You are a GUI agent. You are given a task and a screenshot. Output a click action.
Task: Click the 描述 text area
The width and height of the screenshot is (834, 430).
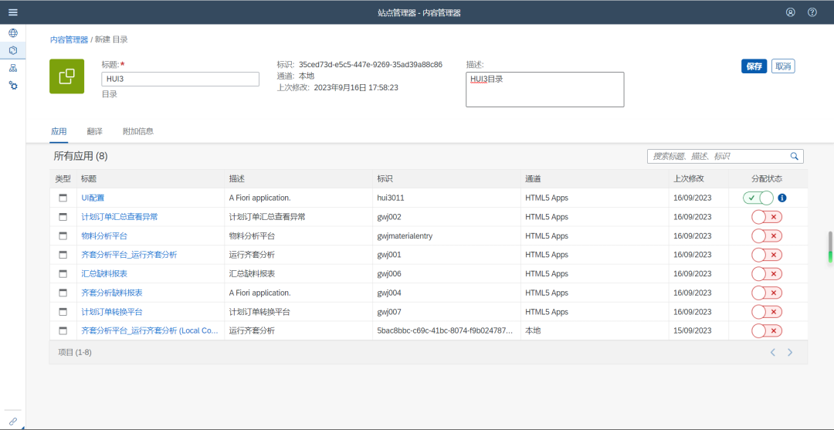(x=545, y=90)
